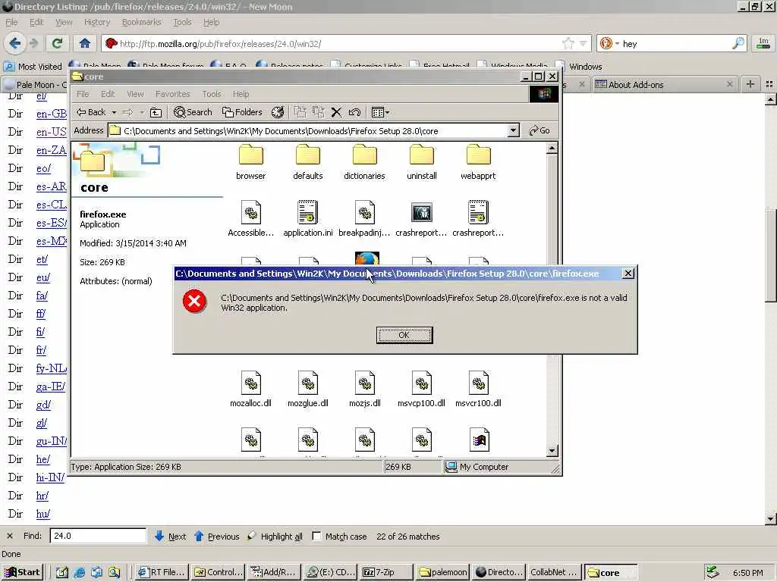777x582 pixels.
Task: Click the Delete X icon in Explorer toolbar
Action: (x=336, y=112)
